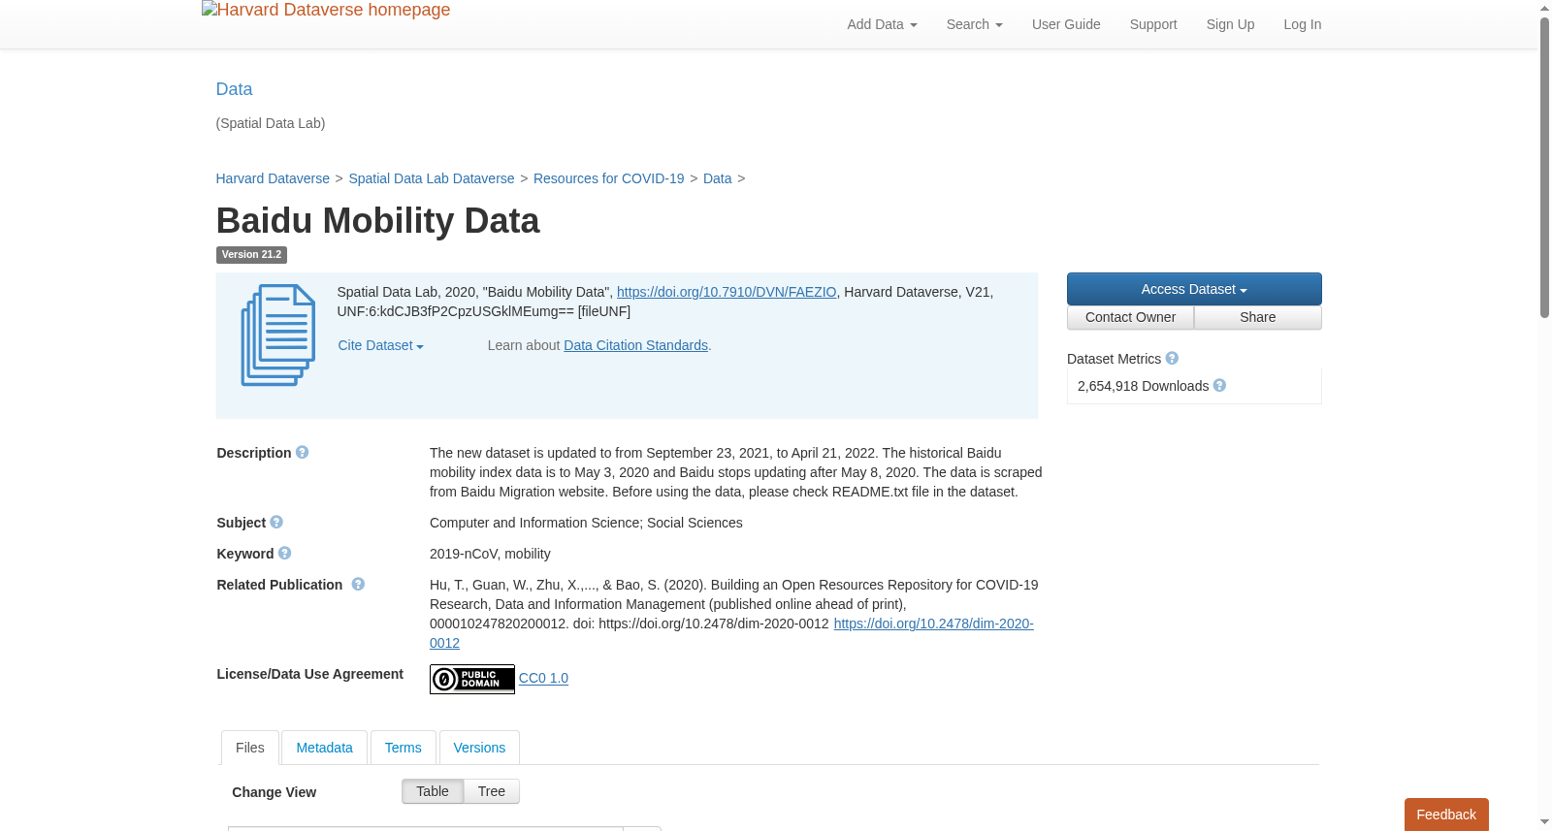Switch to the Metadata tab
This screenshot has height=831, width=1552.
coord(324,748)
